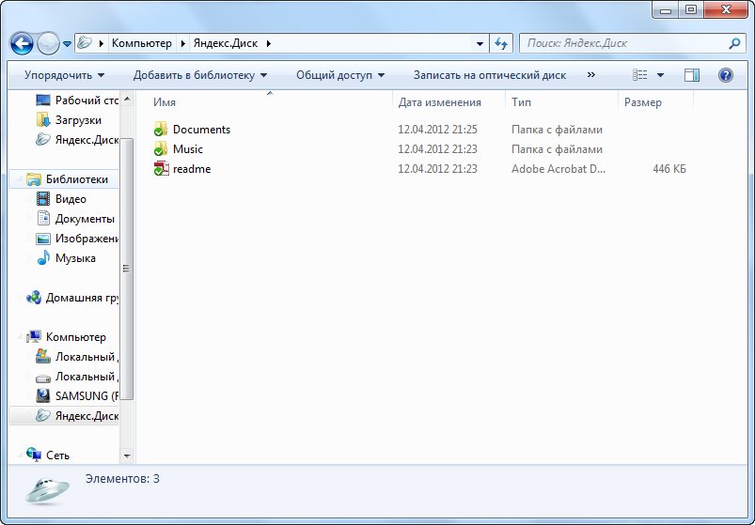The image size is (755, 525).
Task: Select the Music folder icon
Action: coord(161,149)
